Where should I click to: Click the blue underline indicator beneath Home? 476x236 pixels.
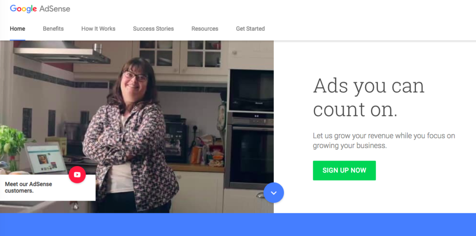[17, 40]
